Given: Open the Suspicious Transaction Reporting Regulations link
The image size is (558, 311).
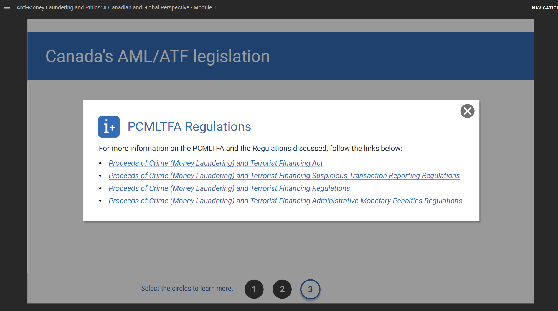Looking at the screenshot, I should (x=284, y=176).
